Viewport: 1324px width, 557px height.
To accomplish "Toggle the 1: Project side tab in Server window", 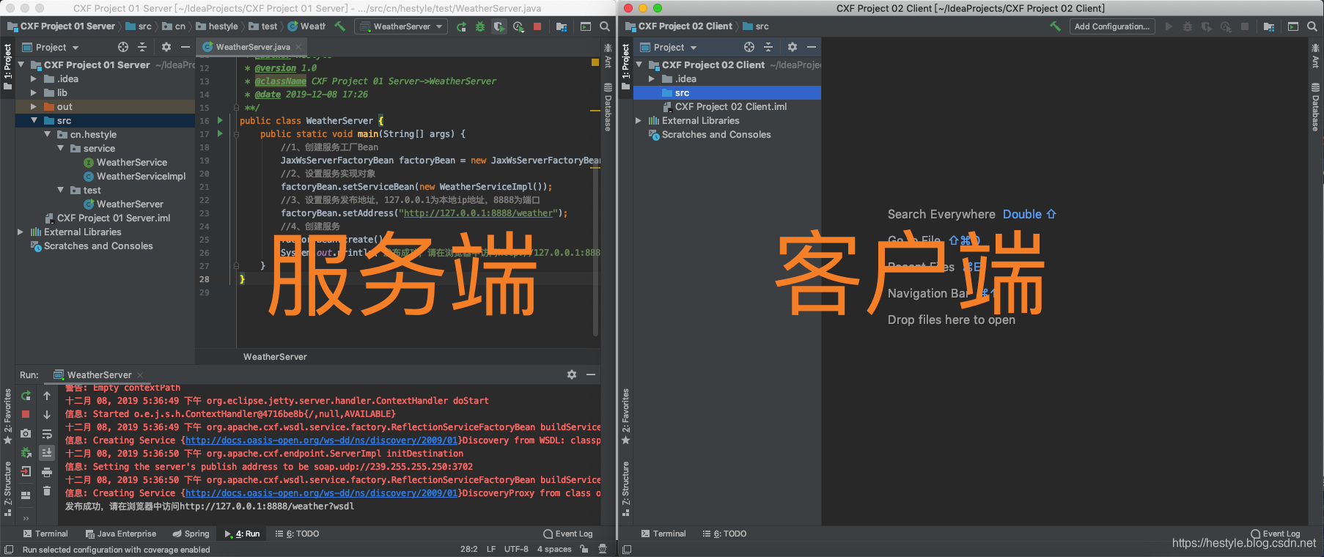I will [7, 66].
